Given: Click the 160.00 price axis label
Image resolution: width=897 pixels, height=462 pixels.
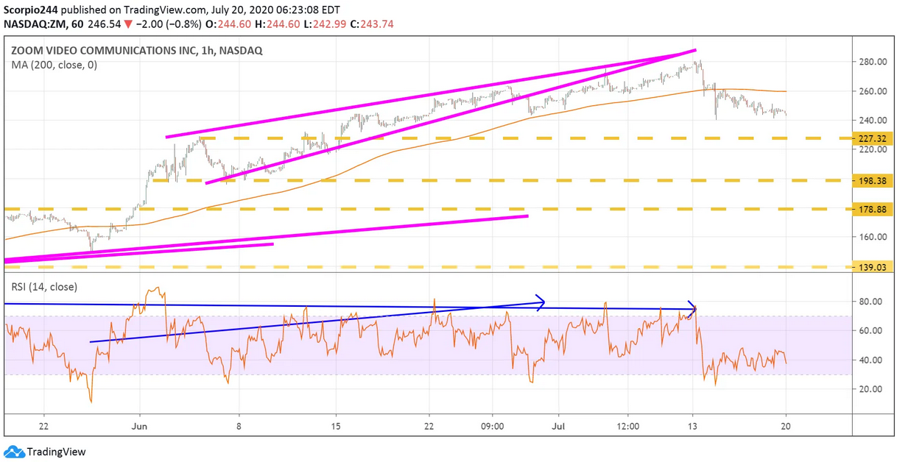Looking at the screenshot, I should (871, 237).
